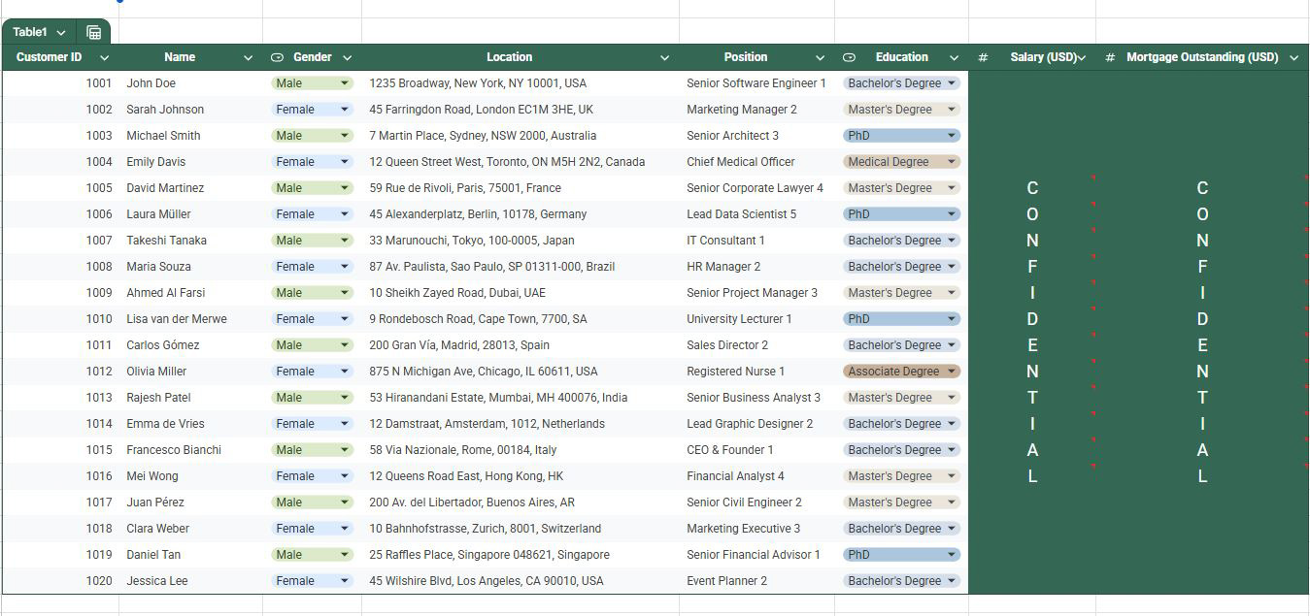Open the table view icon beside Table1
The height and width of the screenshot is (616, 1310).
click(x=93, y=32)
